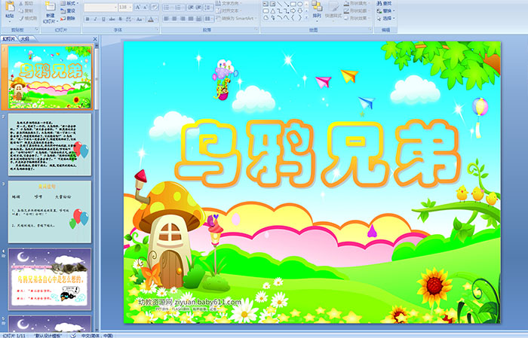Open Convert to SmartArt menu
The image size is (528, 338).
click(x=237, y=18)
